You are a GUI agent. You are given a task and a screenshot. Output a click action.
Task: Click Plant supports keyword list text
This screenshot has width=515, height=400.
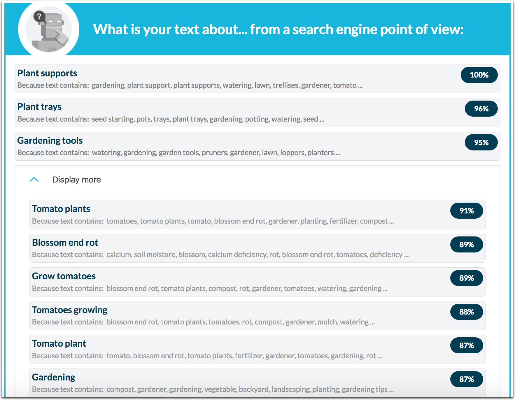(227, 85)
